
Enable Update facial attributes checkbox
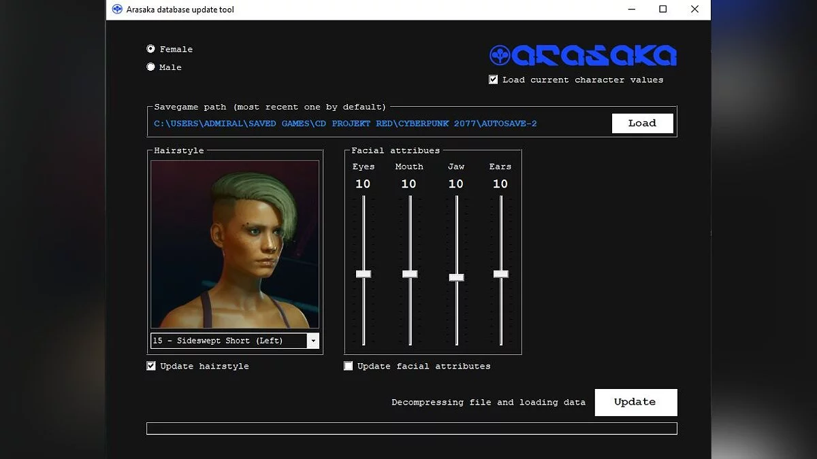349,366
